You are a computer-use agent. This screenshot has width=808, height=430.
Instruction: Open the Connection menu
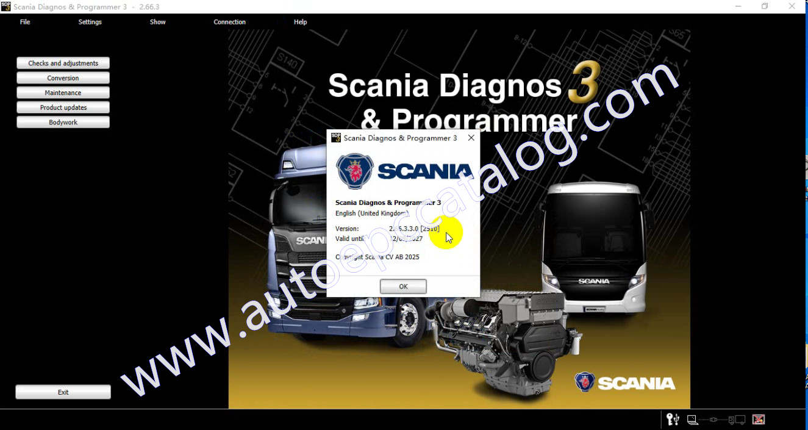[x=230, y=22]
